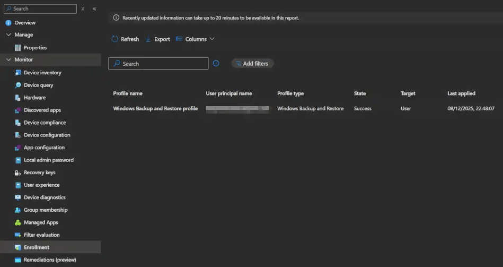The width and height of the screenshot is (503, 267).
Task: Collapse the sidebar with double chevron
Action: click(x=94, y=9)
